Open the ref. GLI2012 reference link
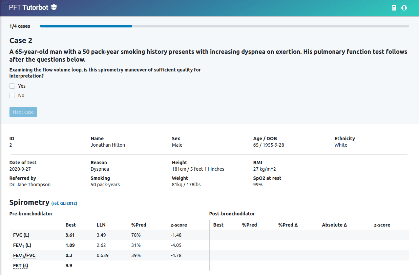Image resolution: width=419 pixels, height=275 pixels. click(x=64, y=204)
